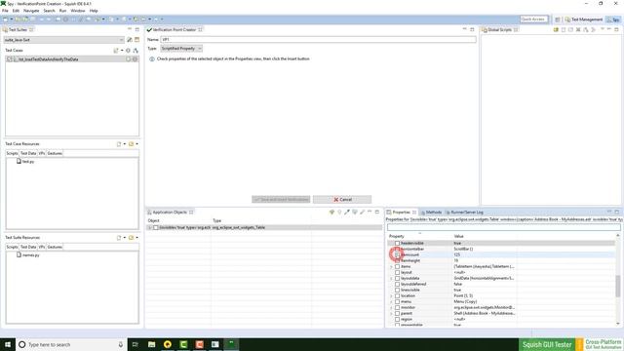The image size is (624, 351).
Task: Click the Properties panel vertical scrollbar
Action: pos(617,280)
